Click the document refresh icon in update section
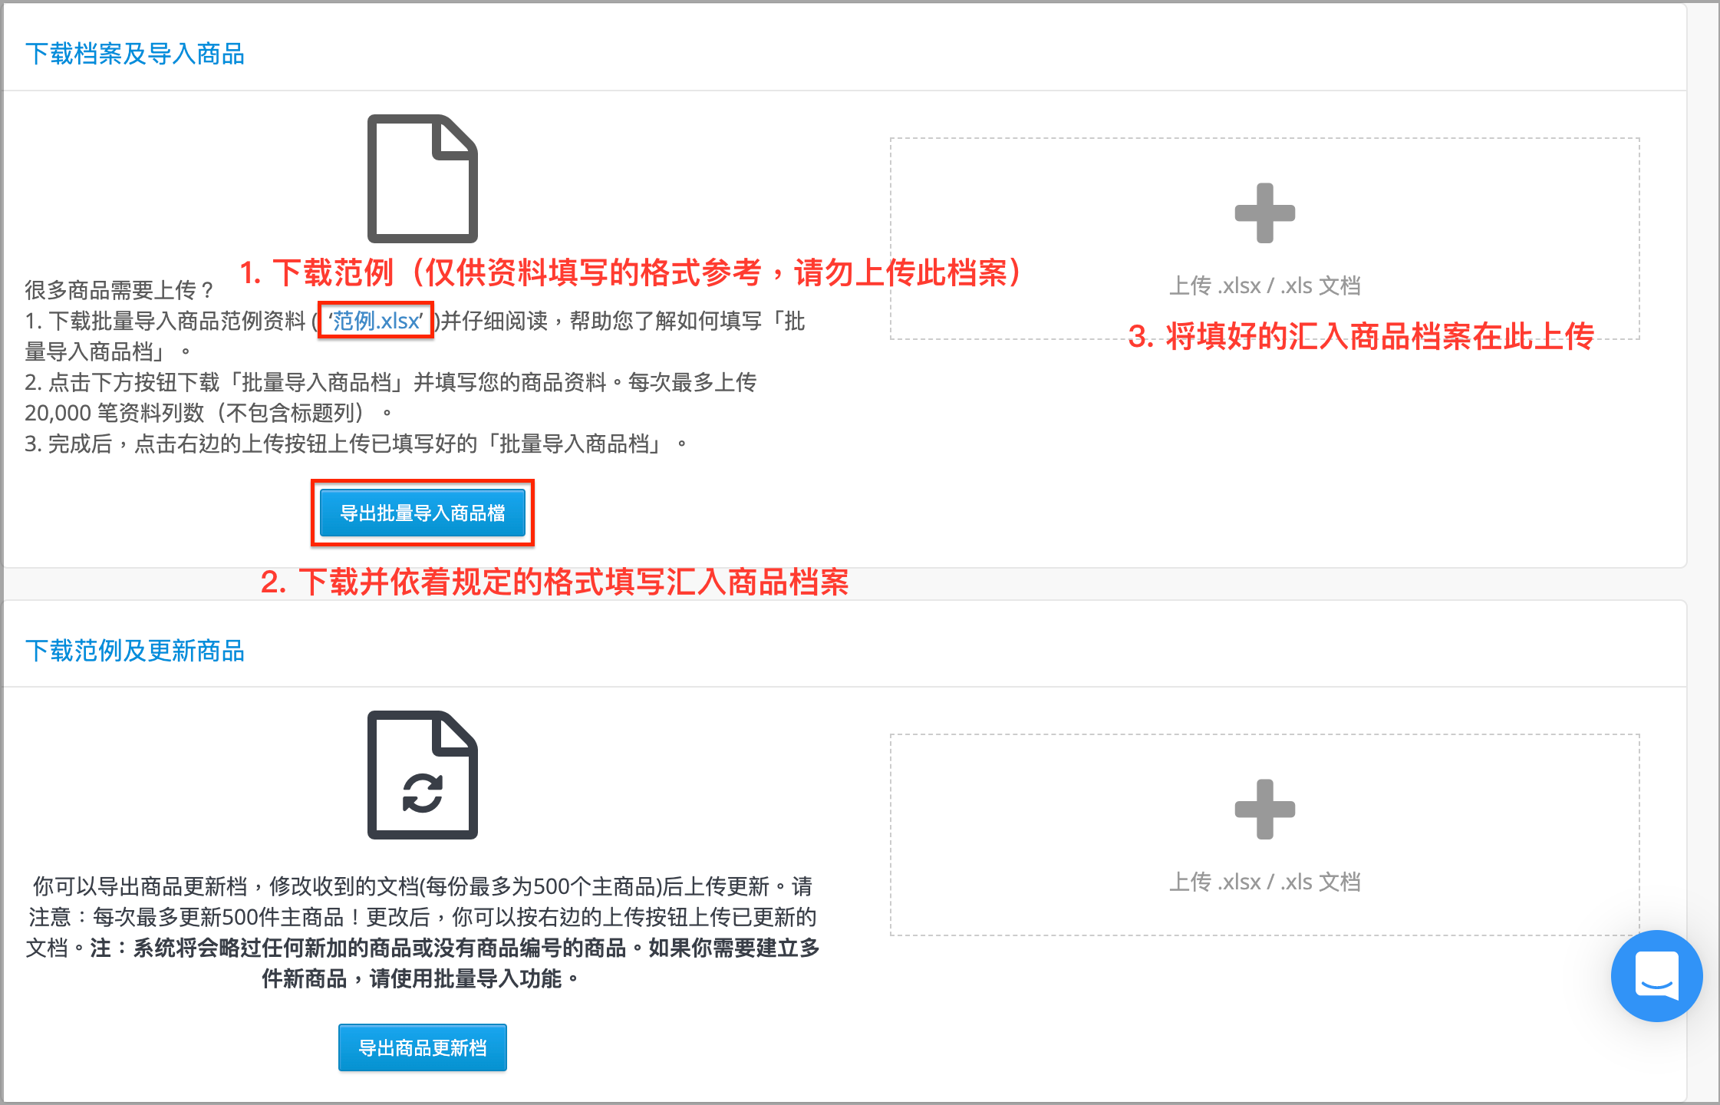 coord(423,775)
